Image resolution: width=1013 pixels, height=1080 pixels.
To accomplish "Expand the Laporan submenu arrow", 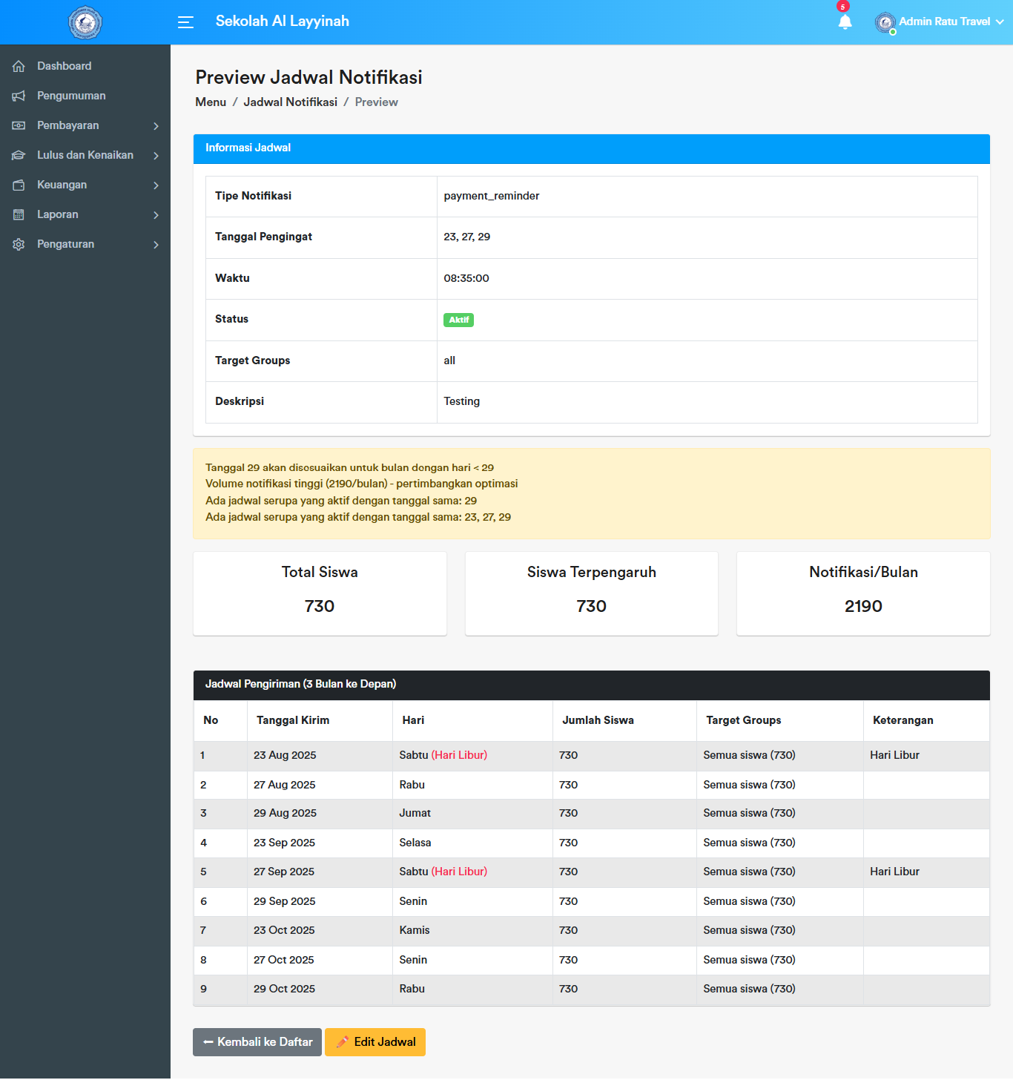I will pos(156,215).
